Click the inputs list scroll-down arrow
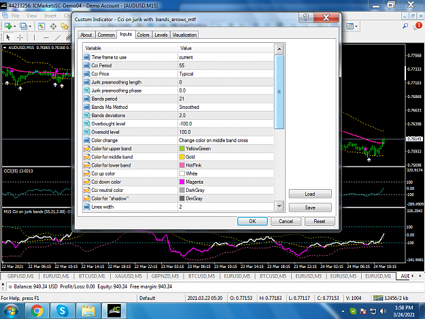 coord(279,206)
